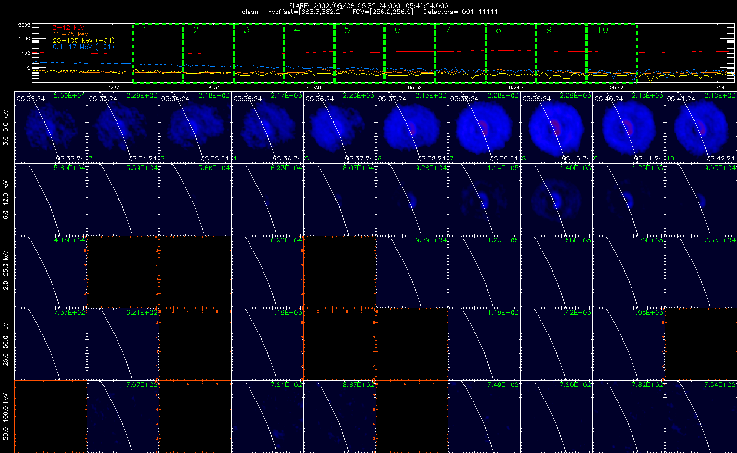737x453 pixels.
Task: Pick interval 8 in the time profile
Action: pos(511,53)
